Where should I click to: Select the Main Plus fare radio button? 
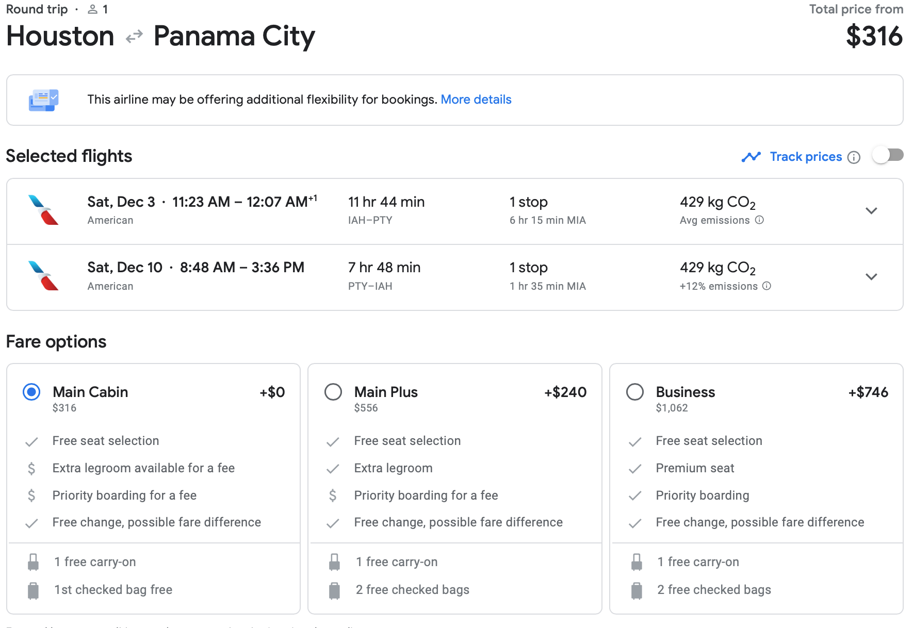tap(333, 392)
